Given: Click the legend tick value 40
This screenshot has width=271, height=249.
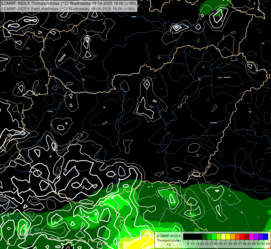Looking at the screenshot, I should tap(249, 244).
